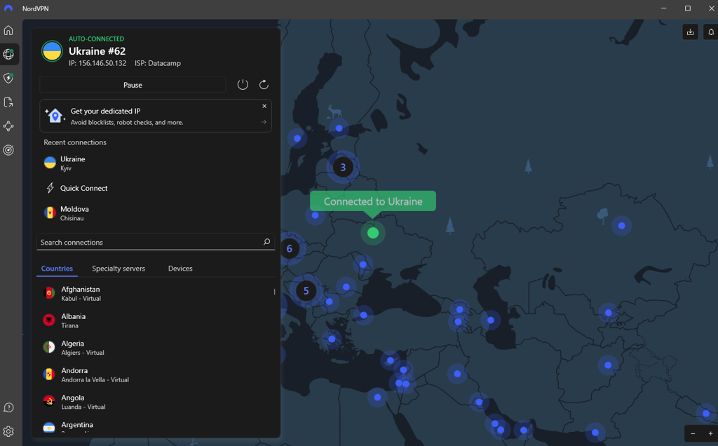Open the Home icon in the sidebar
Screen dimensions: 718x446
tap(8, 30)
